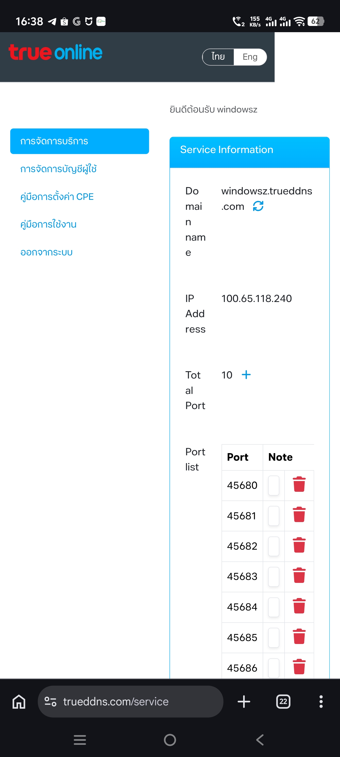This screenshot has width=340, height=757.
Task: Add a new port with plus icon
Action: point(246,374)
